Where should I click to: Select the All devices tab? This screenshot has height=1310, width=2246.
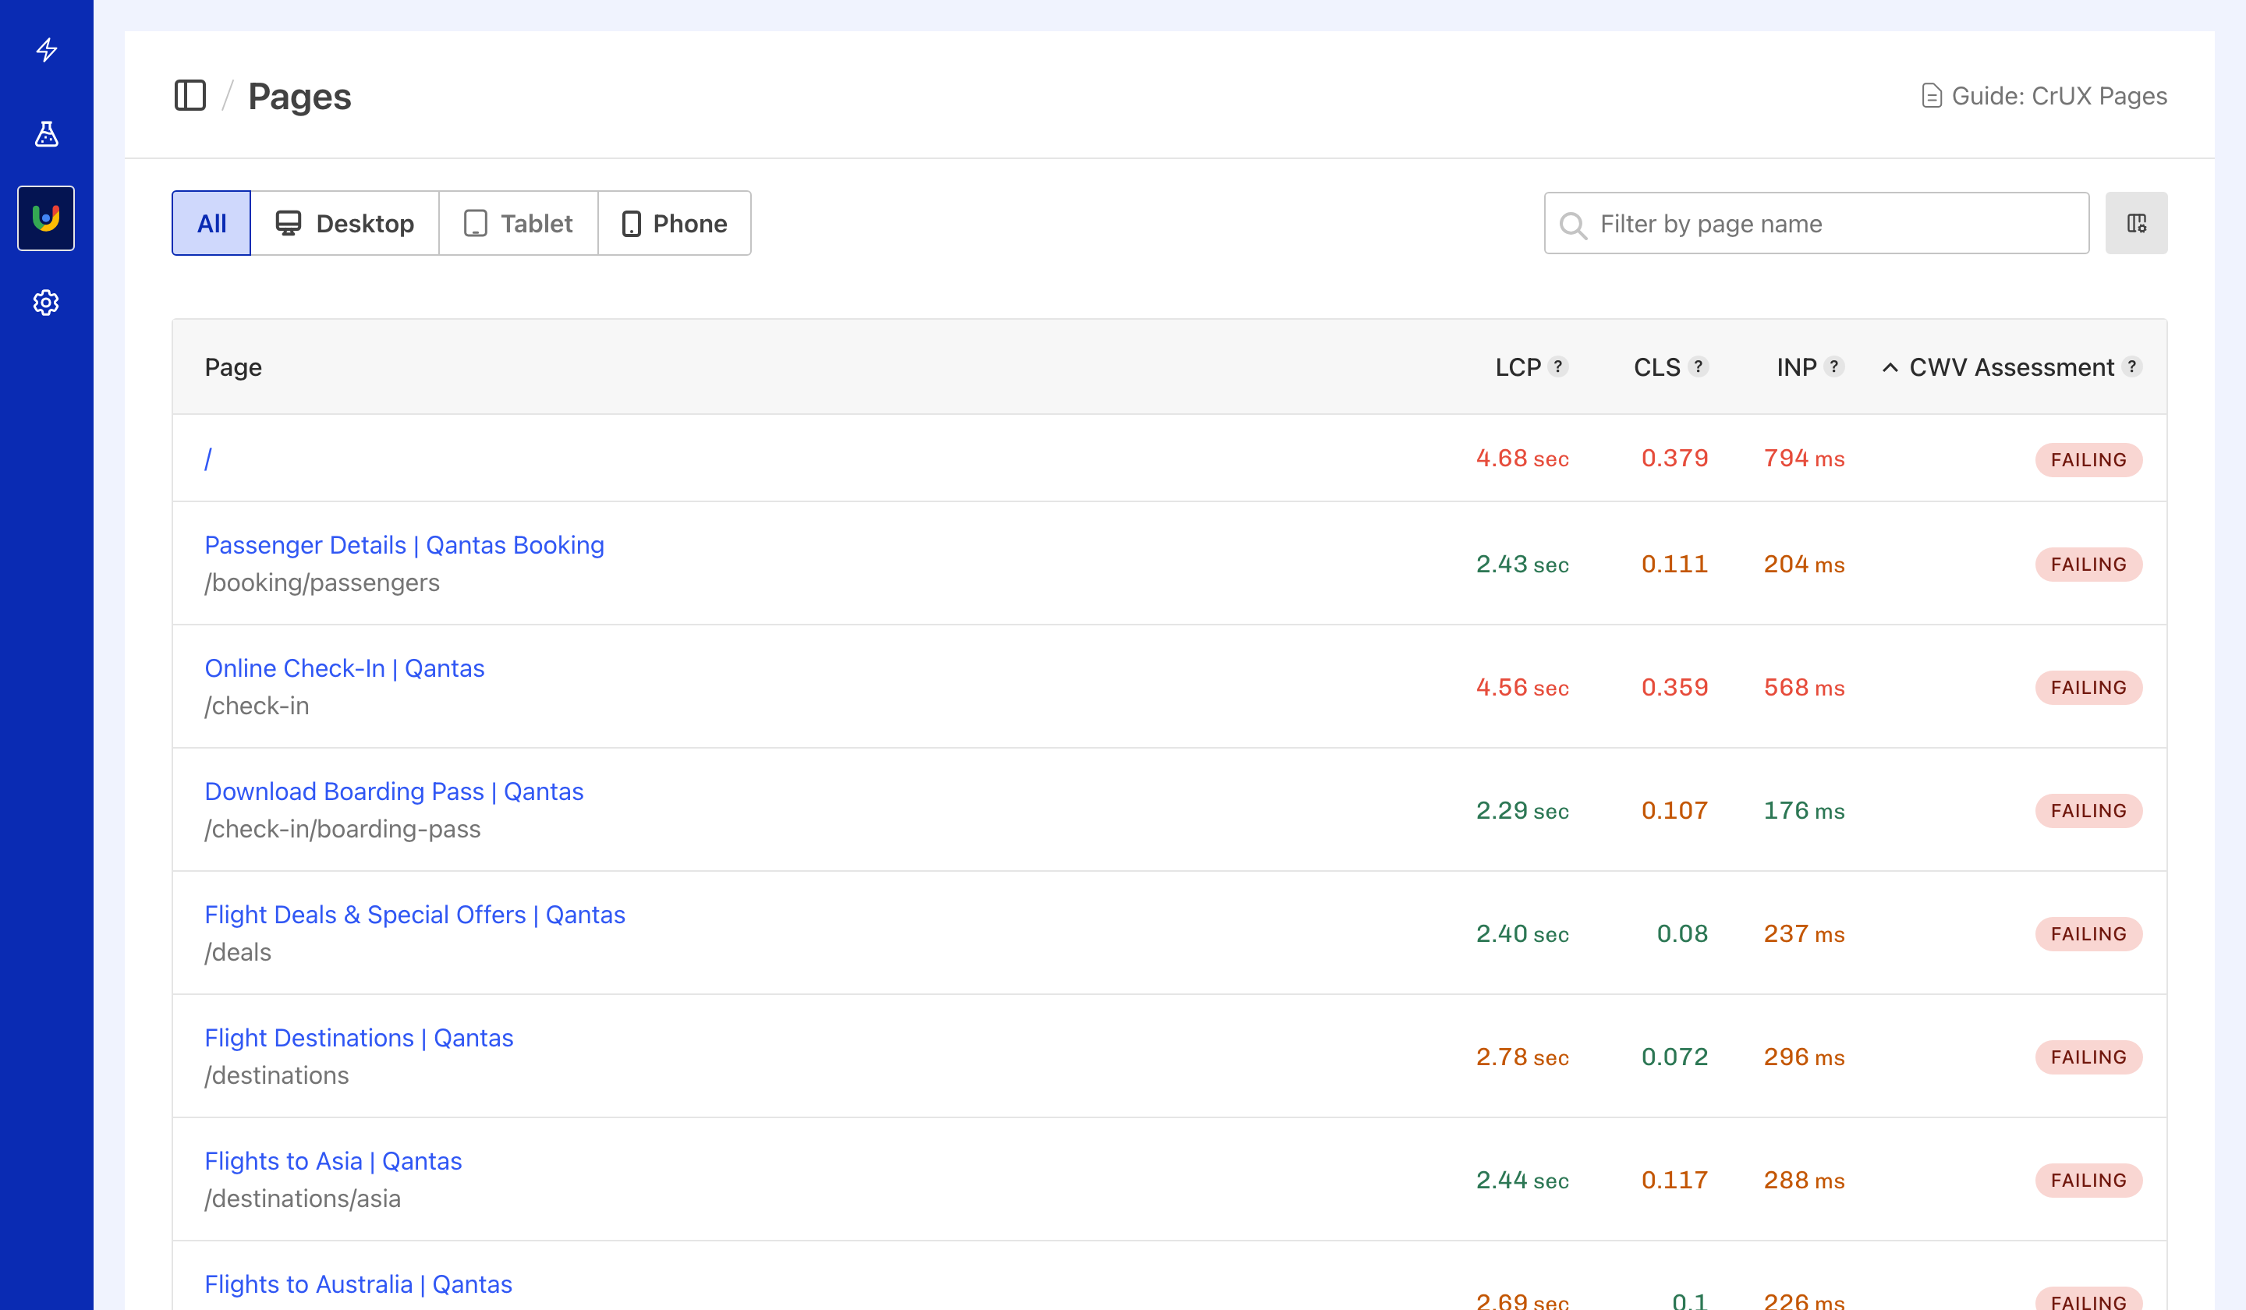211,223
